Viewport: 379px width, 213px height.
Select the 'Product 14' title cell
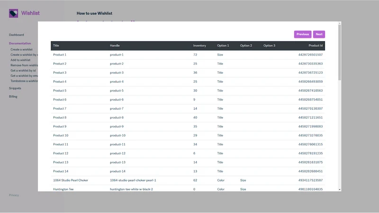61,171
